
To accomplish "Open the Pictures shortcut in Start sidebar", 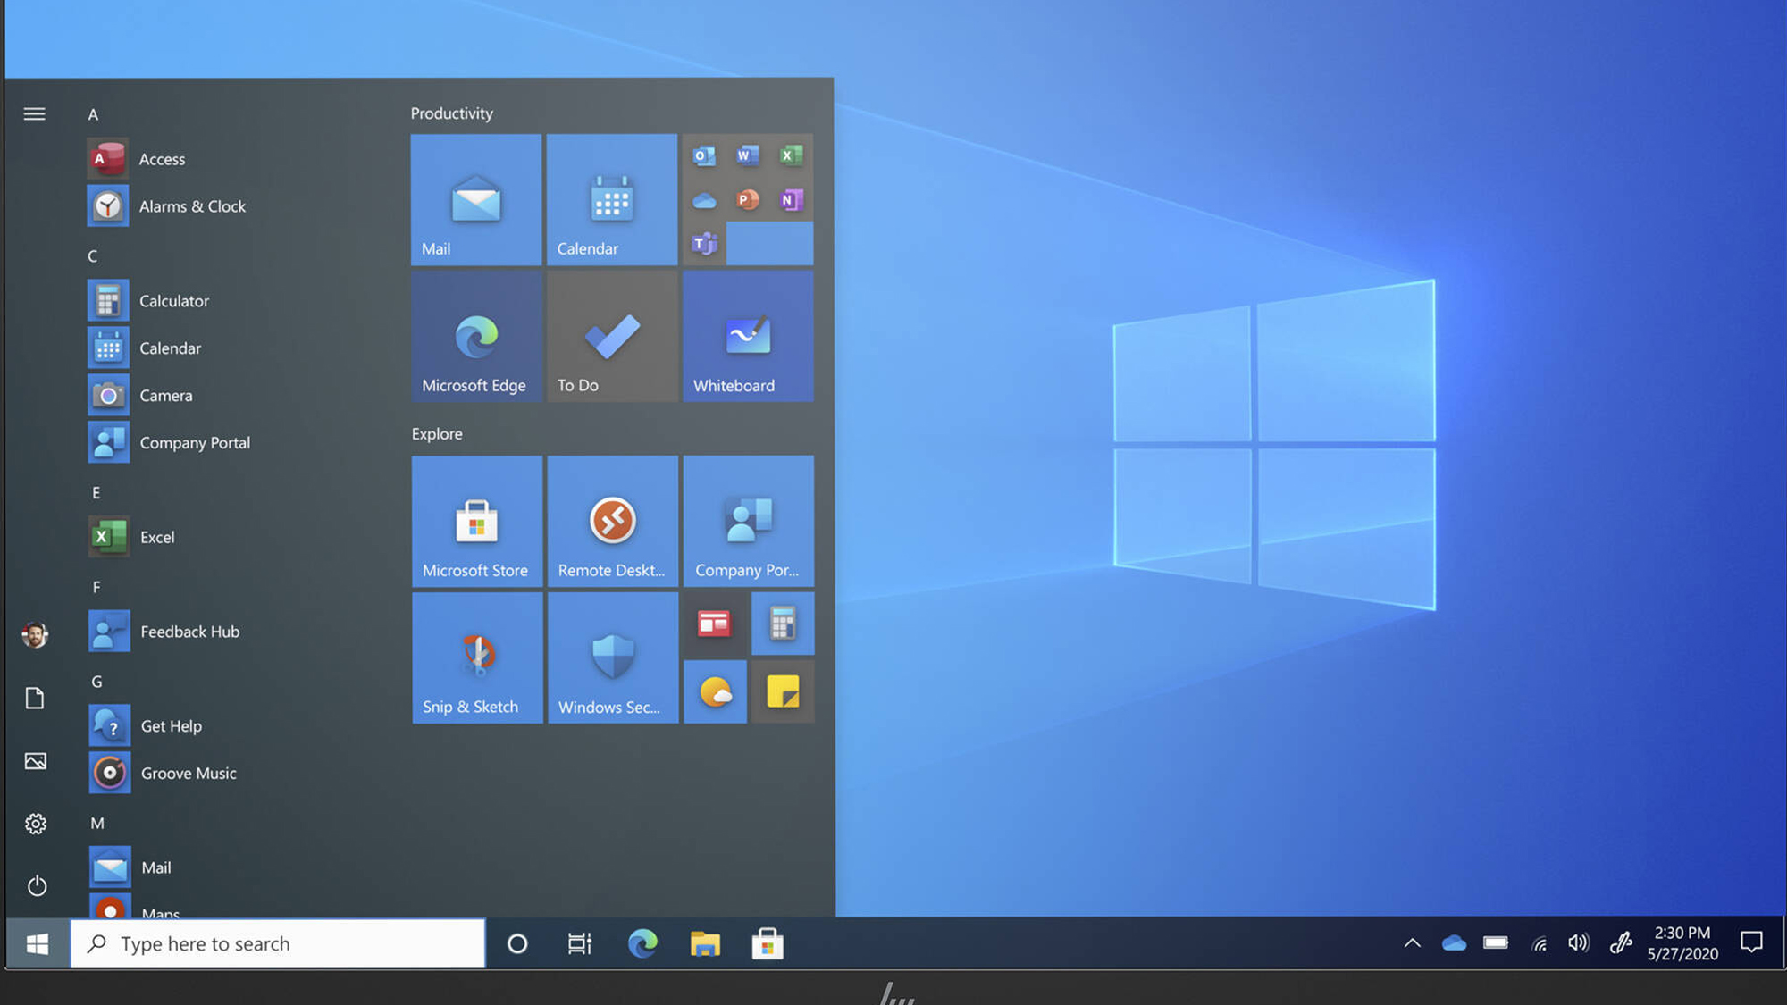I will coord(35,761).
